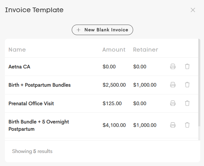Click the Retainer column header
Image resolution: width=204 pixels, height=166 pixels.
tap(146, 50)
